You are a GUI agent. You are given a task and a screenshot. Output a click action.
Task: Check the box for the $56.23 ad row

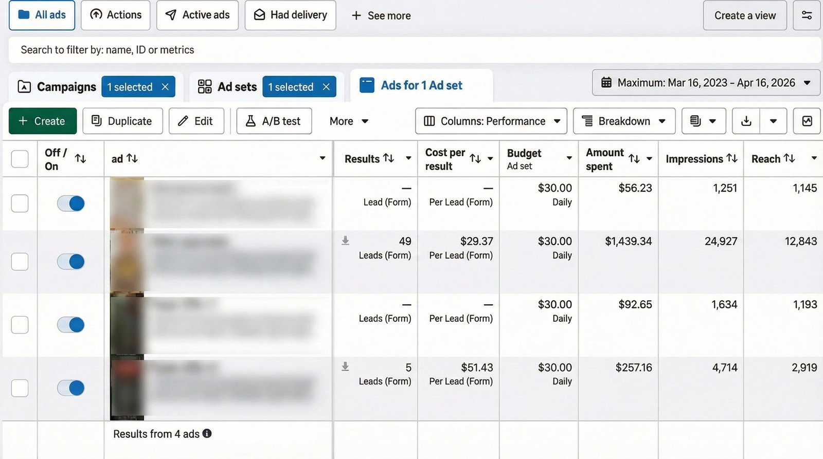click(20, 204)
